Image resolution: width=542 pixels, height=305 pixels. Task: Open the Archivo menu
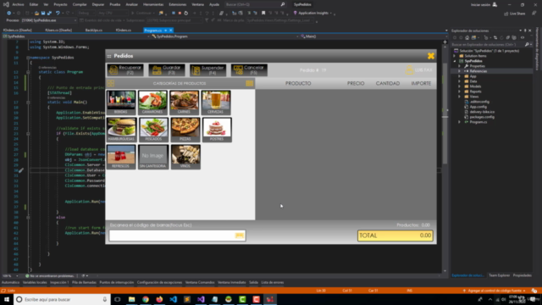pos(18,4)
